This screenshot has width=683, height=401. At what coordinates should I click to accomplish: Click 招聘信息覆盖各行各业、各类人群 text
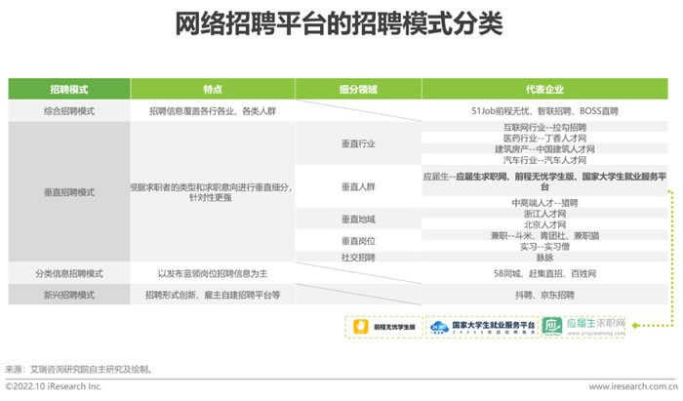[x=213, y=111]
